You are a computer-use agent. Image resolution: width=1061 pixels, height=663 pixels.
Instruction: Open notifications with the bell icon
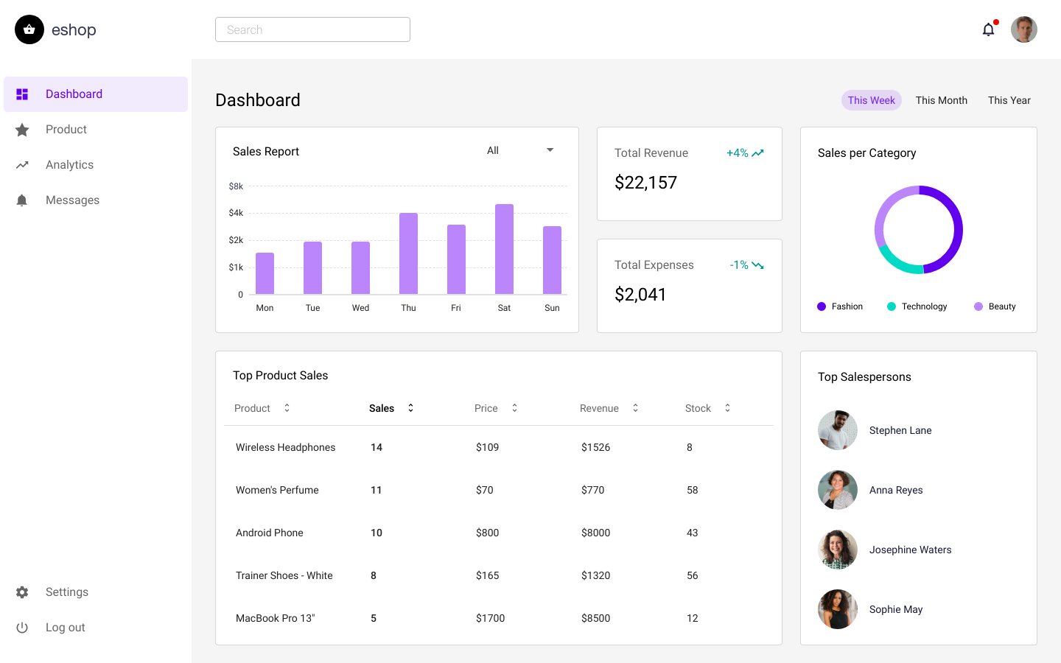988,29
